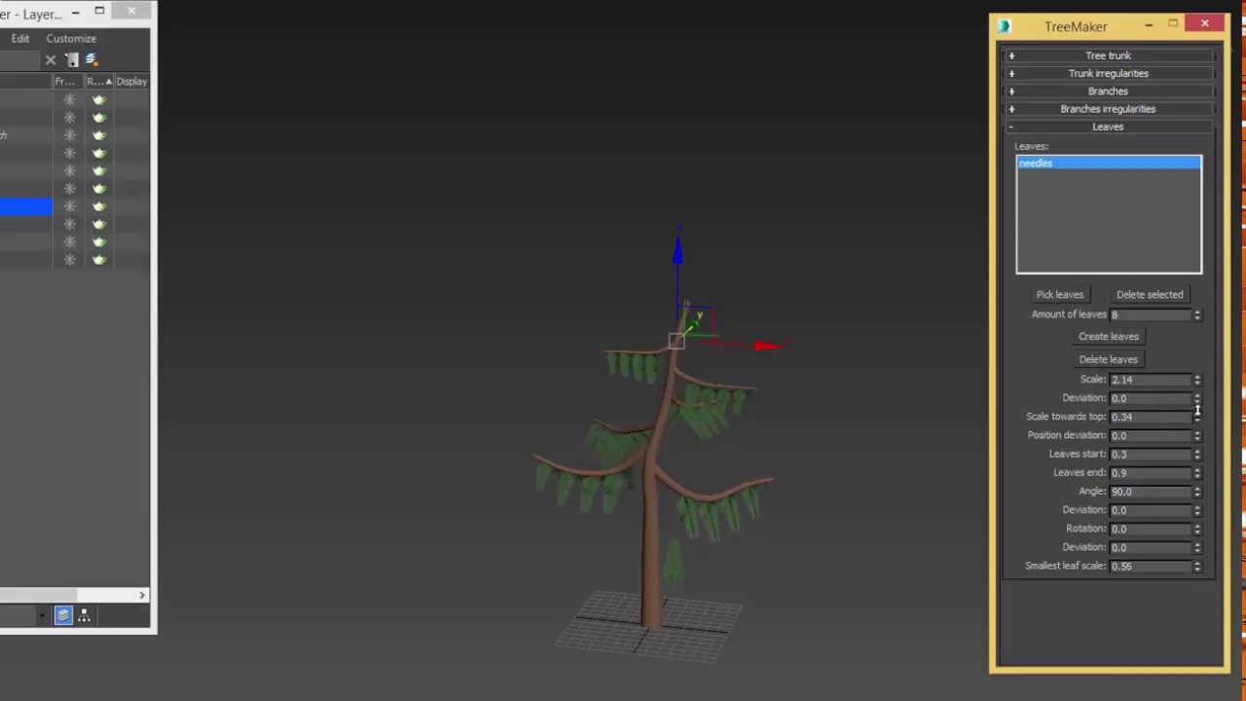Grab the blue Z-axis gizmo arrow

pos(678,251)
